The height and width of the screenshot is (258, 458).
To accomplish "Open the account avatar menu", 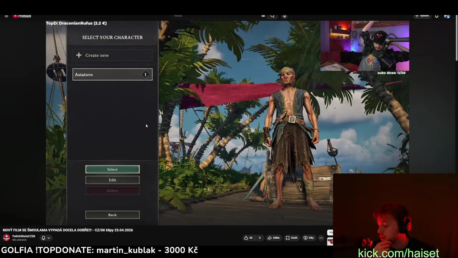I will (x=447, y=16).
